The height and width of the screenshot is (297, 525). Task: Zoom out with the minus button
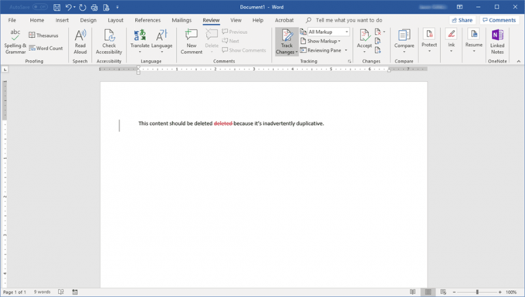pos(454,292)
